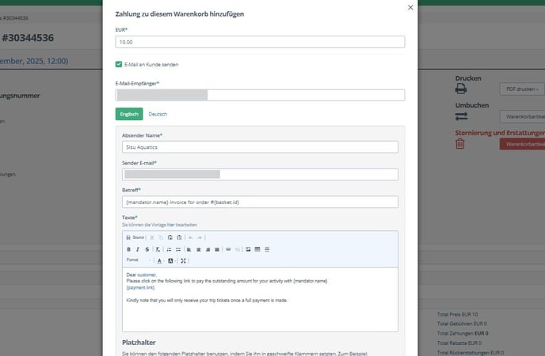Viewport: 545px width, 356px height.
Task: Uncheck 'E-Mail an Kunde senden' checkbox
Action: [119, 64]
